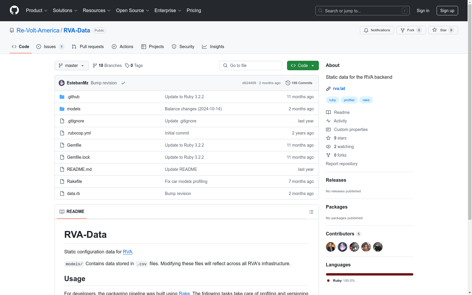The width and height of the screenshot is (472, 295).
Task: Open the Product dropdown menu
Action: coord(37,11)
